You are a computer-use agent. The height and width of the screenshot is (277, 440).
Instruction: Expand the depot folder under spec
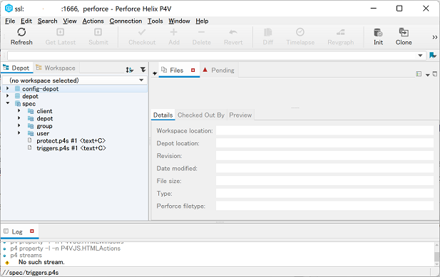[19, 118]
